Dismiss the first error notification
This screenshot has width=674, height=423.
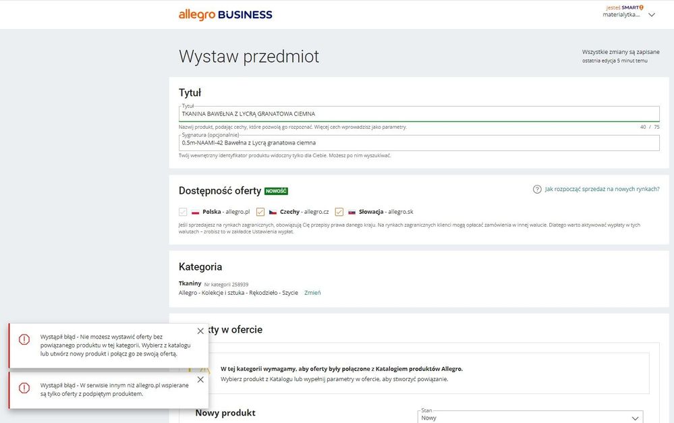200,331
